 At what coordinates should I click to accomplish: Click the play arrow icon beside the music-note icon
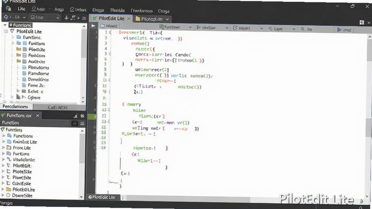point(79,18)
